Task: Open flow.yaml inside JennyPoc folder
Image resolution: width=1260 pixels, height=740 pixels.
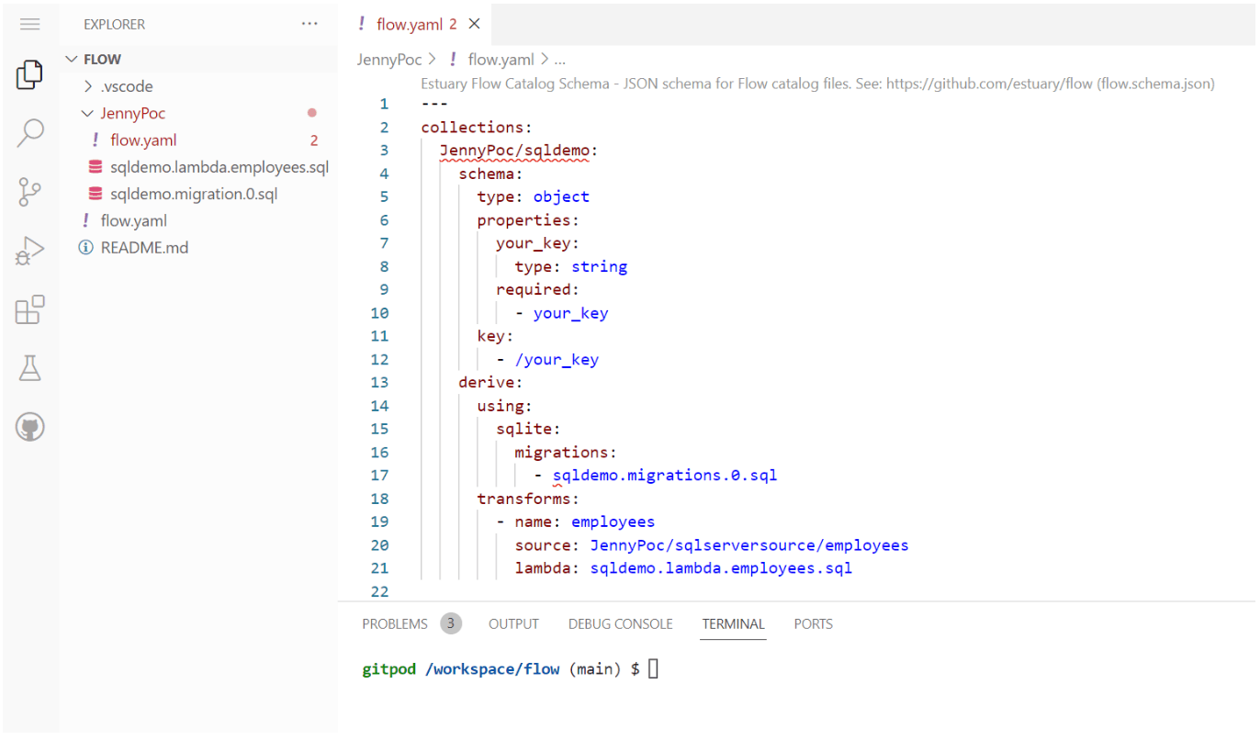Action: (143, 140)
